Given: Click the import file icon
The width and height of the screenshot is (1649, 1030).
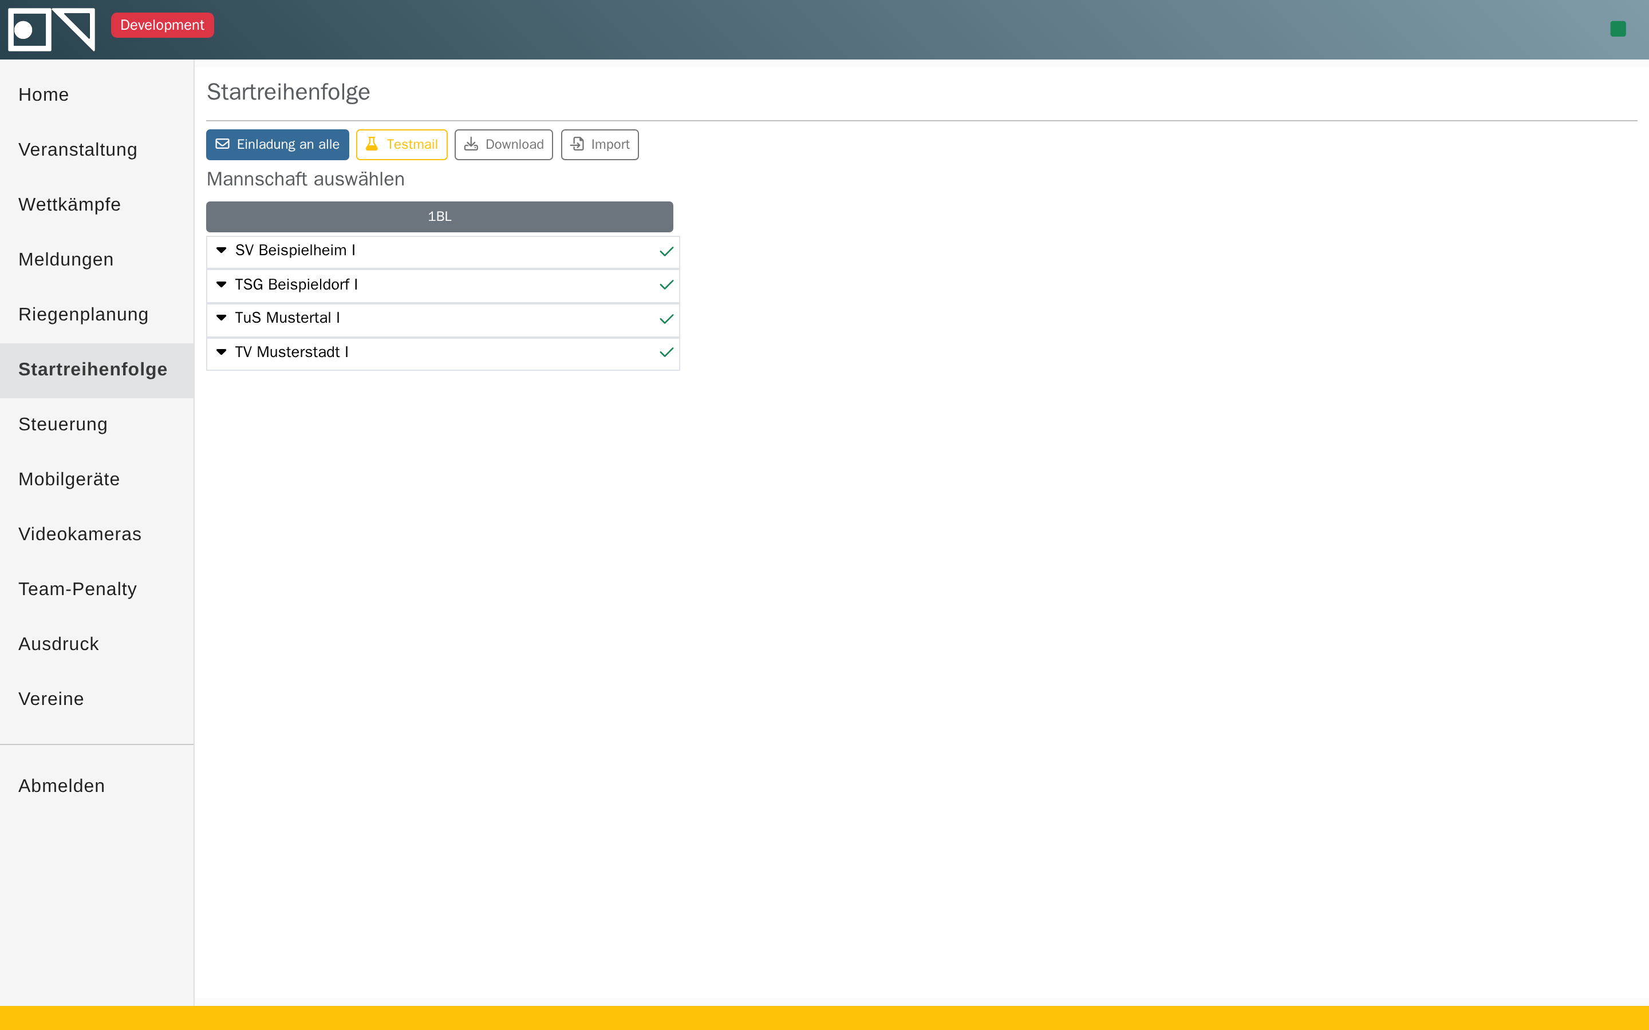Looking at the screenshot, I should pyautogui.click(x=577, y=144).
